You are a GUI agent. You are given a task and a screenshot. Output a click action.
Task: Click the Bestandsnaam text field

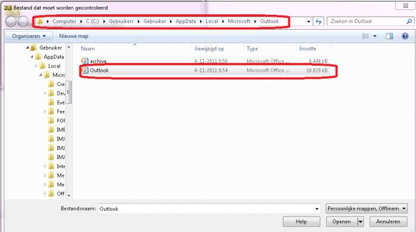pos(209,209)
